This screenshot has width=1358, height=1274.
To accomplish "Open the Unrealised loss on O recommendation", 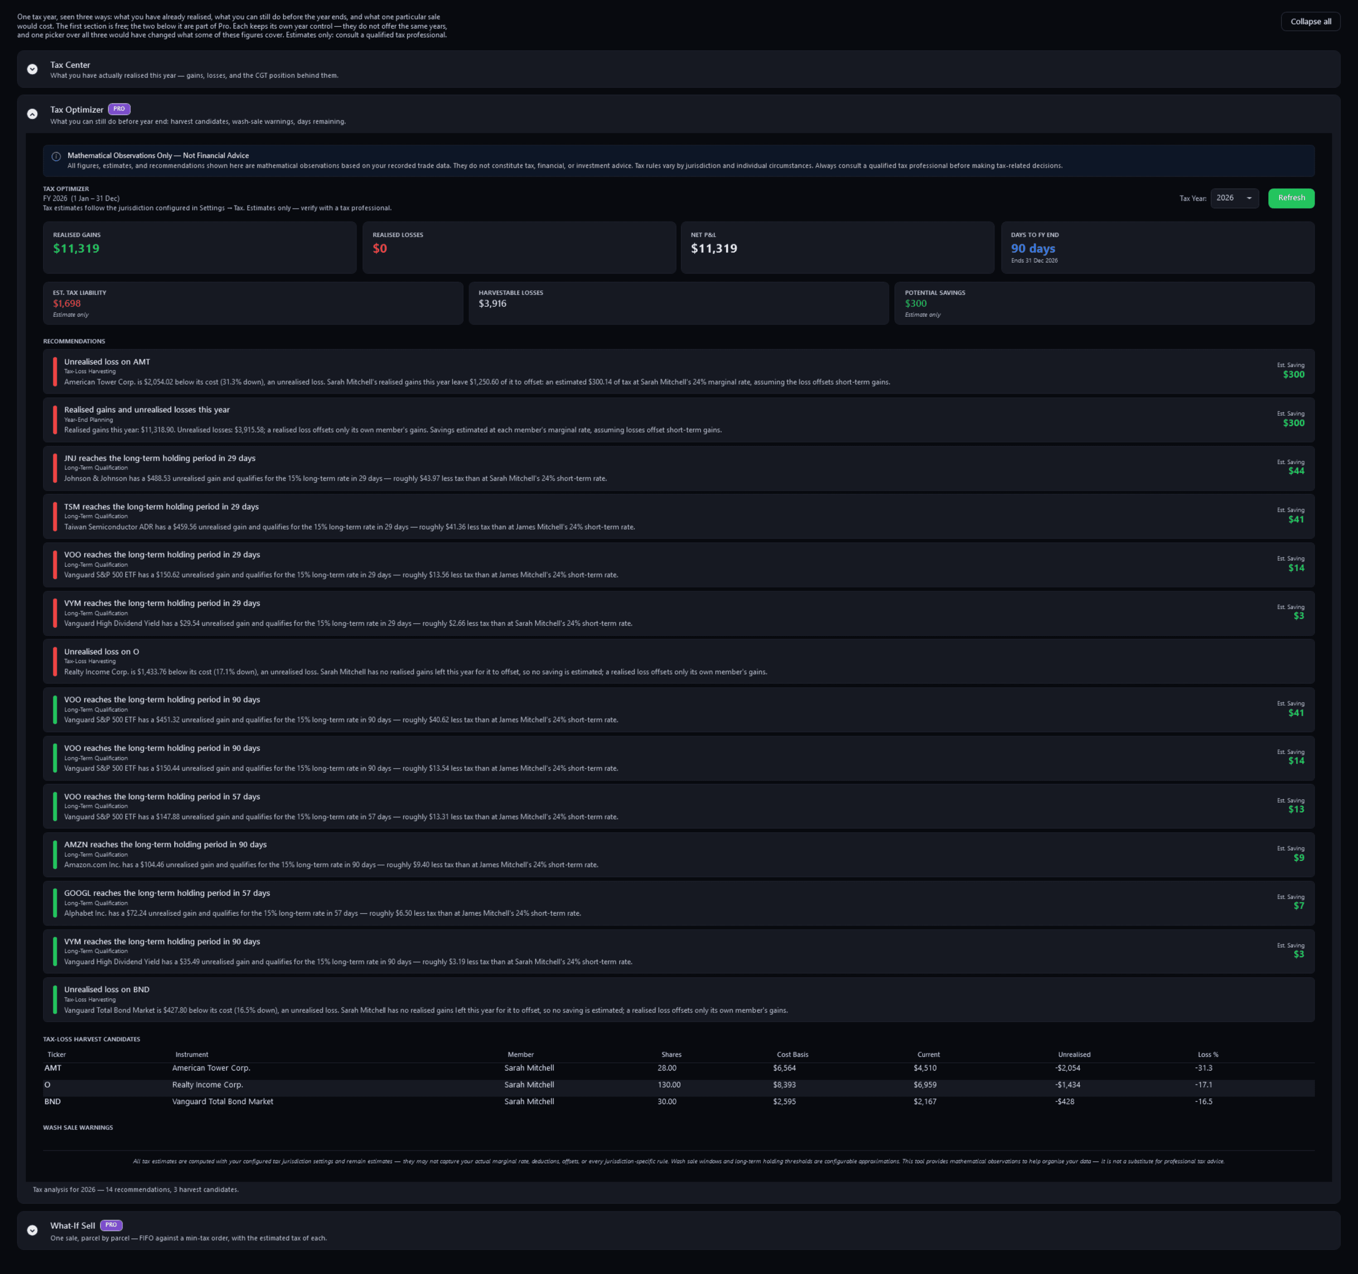I will point(677,661).
